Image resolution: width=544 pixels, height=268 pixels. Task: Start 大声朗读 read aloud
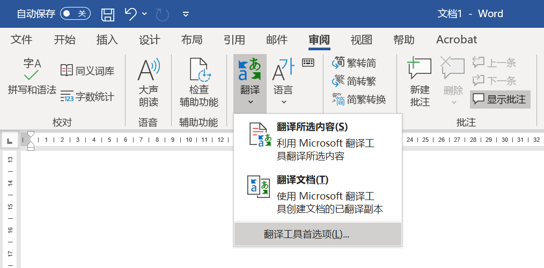coord(149,83)
